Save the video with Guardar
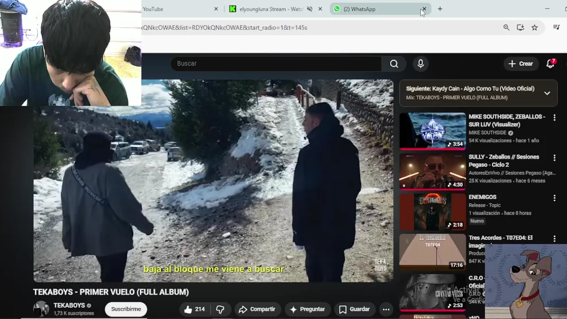This screenshot has width=567, height=319. pyautogui.click(x=354, y=309)
